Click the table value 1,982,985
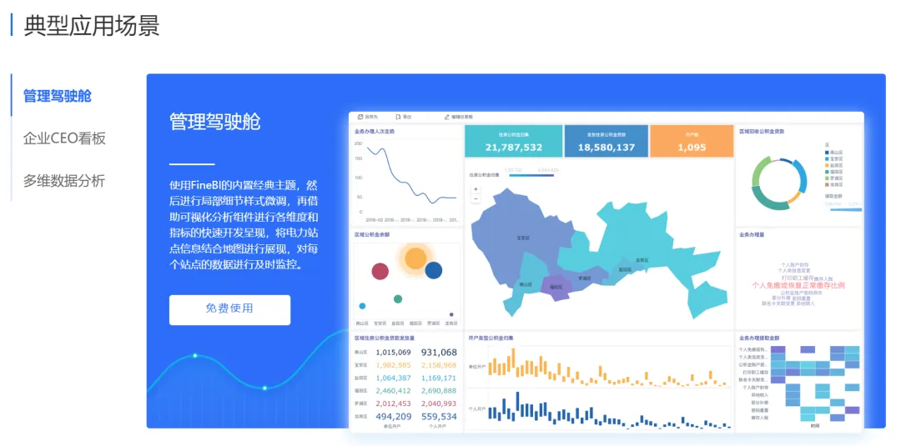This screenshot has width=901, height=446. tap(394, 365)
